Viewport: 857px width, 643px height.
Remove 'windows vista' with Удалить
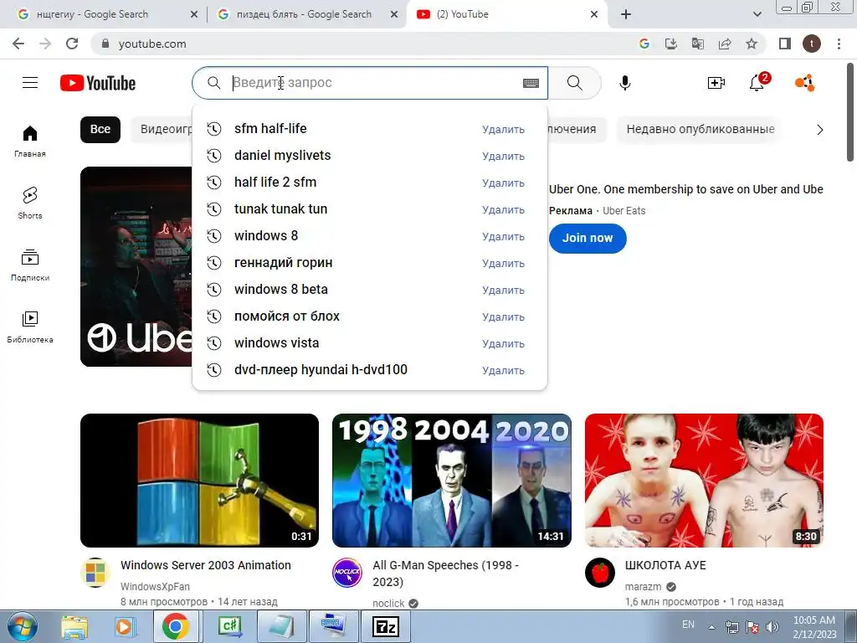pyautogui.click(x=503, y=343)
